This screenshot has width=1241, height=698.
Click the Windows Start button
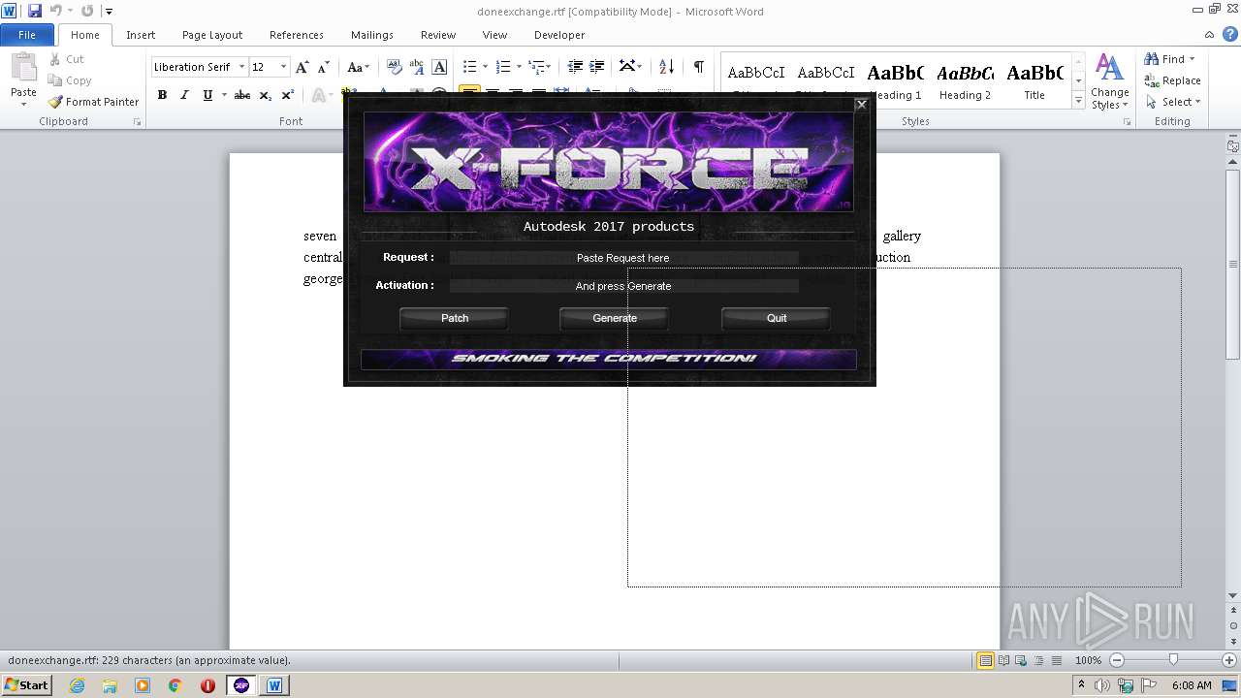26,685
